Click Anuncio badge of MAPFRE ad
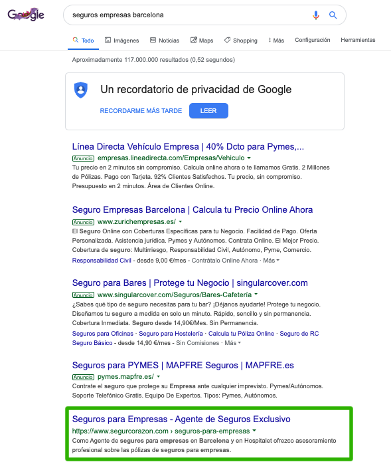 coord(83,377)
